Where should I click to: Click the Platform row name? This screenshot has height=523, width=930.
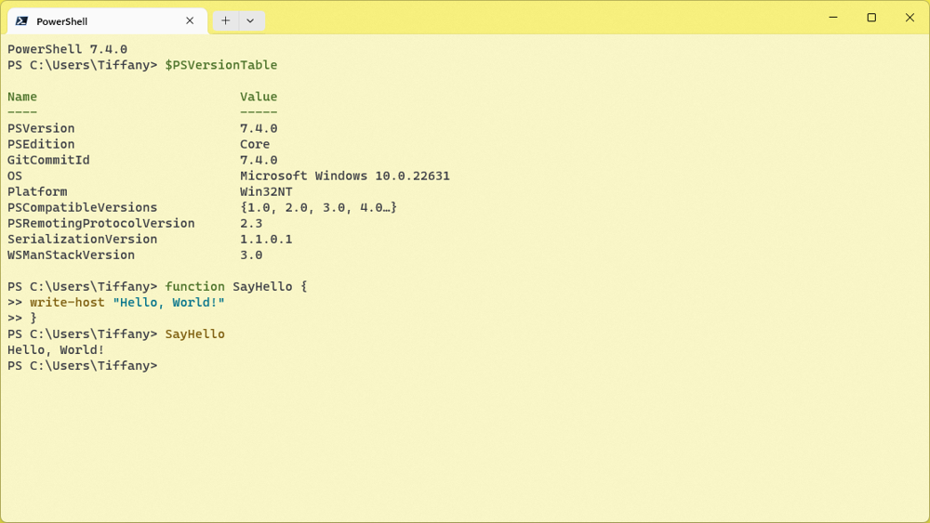click(x=37, y=192)
